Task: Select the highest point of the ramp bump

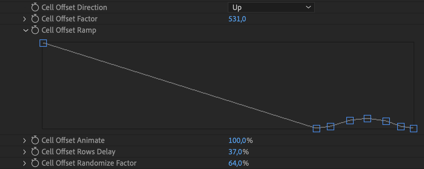Action: pyautogui.click(x=367, y=118)
